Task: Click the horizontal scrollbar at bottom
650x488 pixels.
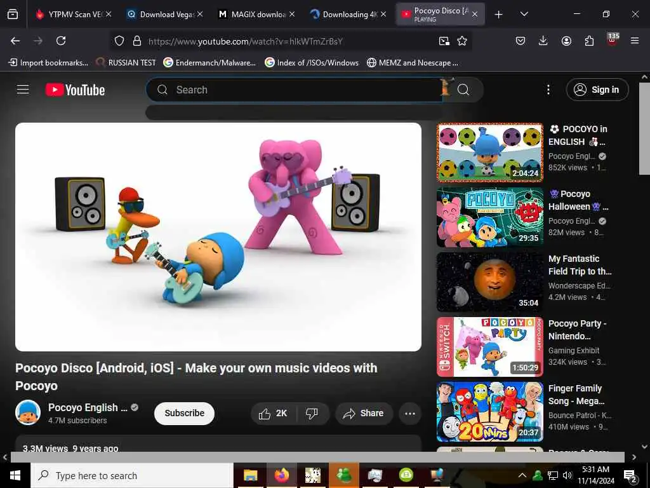Action: pos(317,457)
